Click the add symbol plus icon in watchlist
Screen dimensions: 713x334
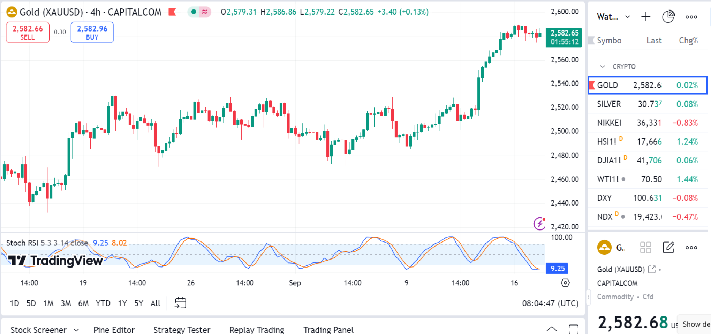[x=645, y=17]
